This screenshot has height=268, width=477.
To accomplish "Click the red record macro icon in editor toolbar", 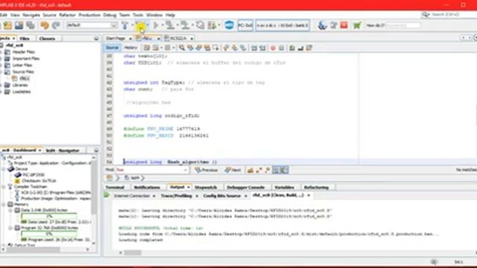I will pyautogui.click(x=273, y=48).
